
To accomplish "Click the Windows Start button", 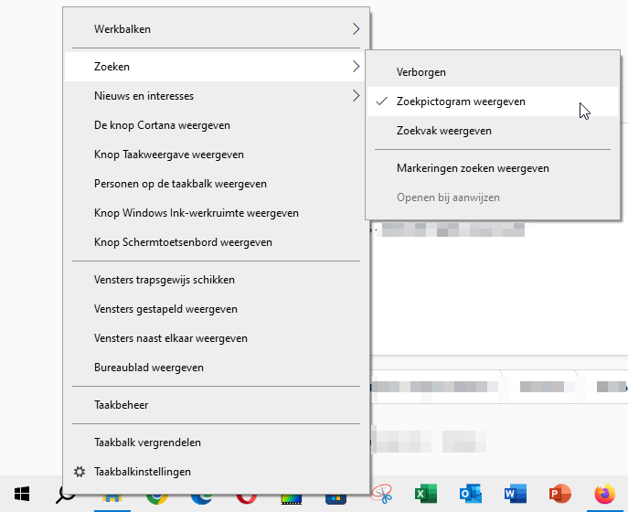I will pyautogui.click(x=20, y=495).
